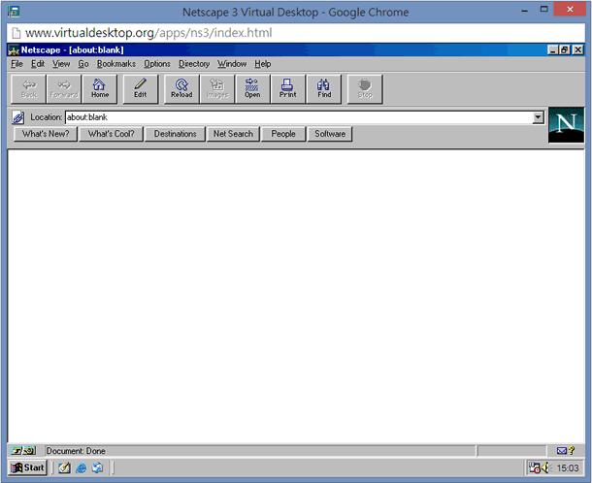This screenshot has height=483, width=592.
Task: Click the People directory button
Action: (283, 134)
